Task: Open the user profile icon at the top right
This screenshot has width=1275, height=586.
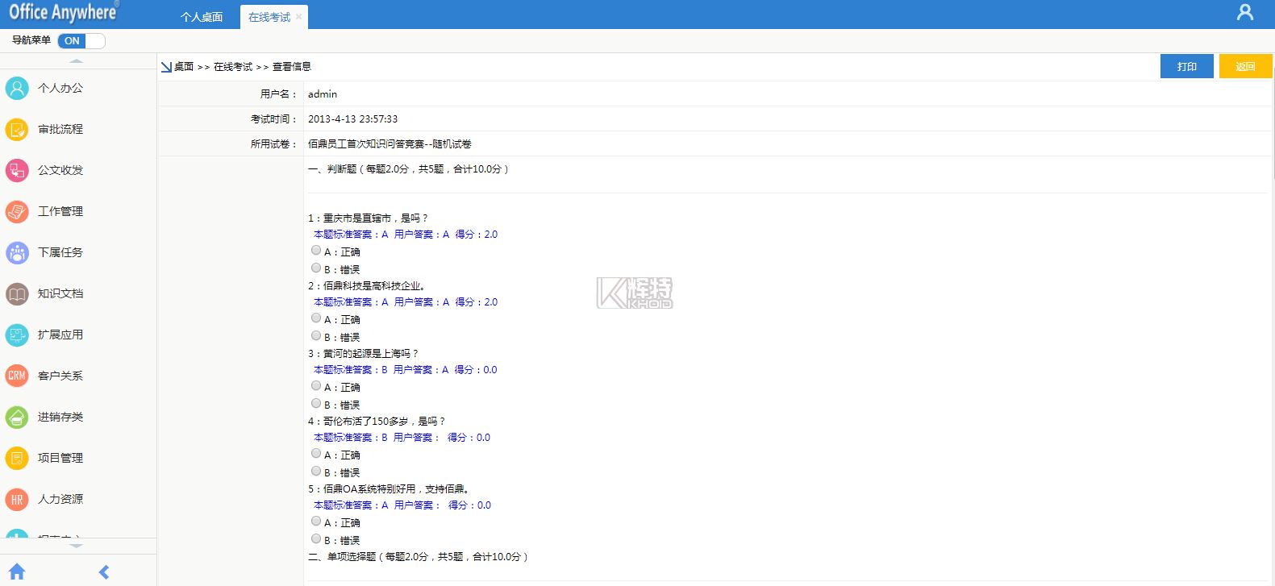Action: tap(1245, 13)
